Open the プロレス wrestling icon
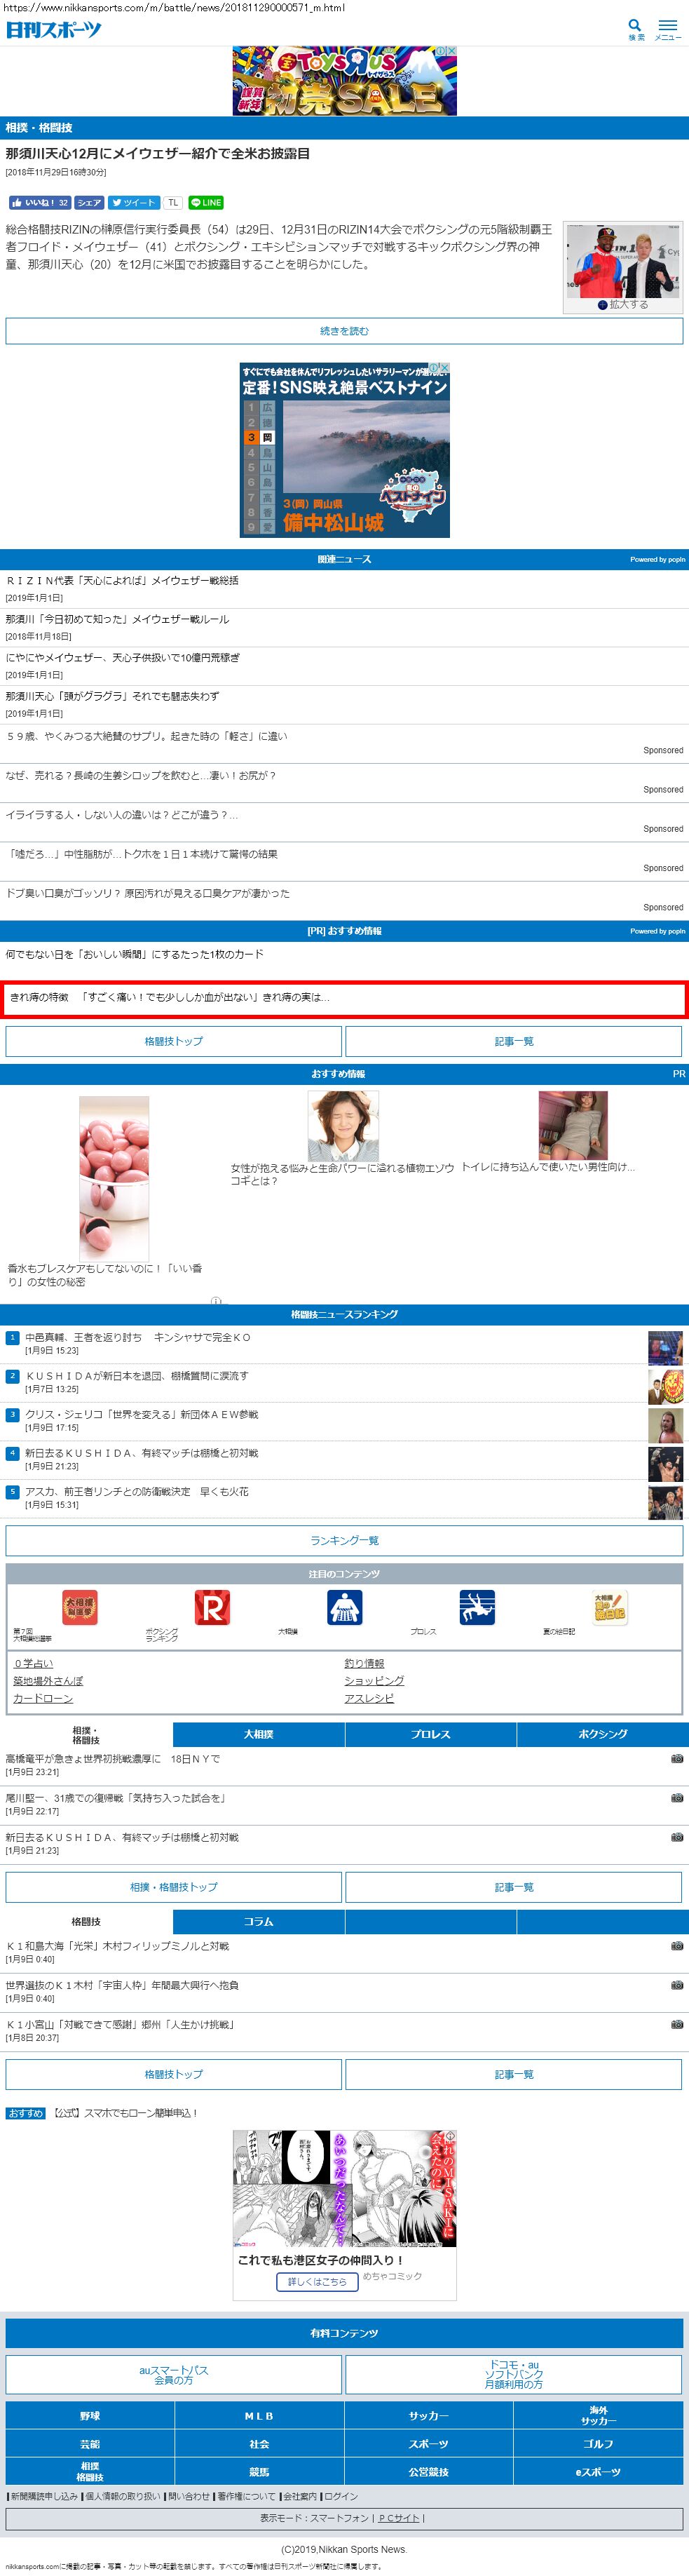This screenshot has height=2576, width=689. 477,1607
